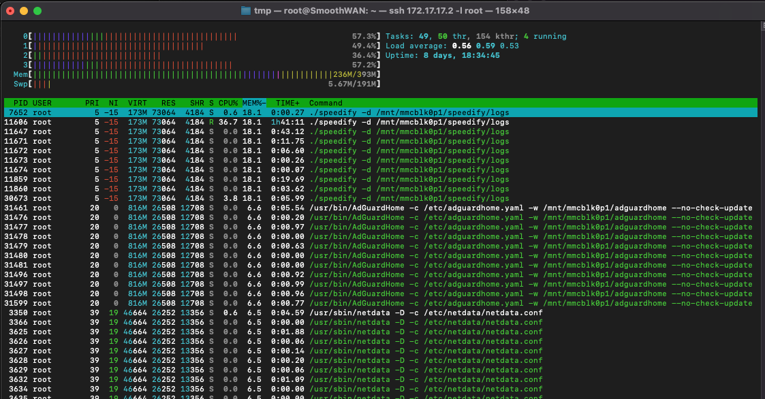Click the Uptime 8 days readout
Image resolution: width=765 pixels, height=399 pixels.
pos(443,56)
